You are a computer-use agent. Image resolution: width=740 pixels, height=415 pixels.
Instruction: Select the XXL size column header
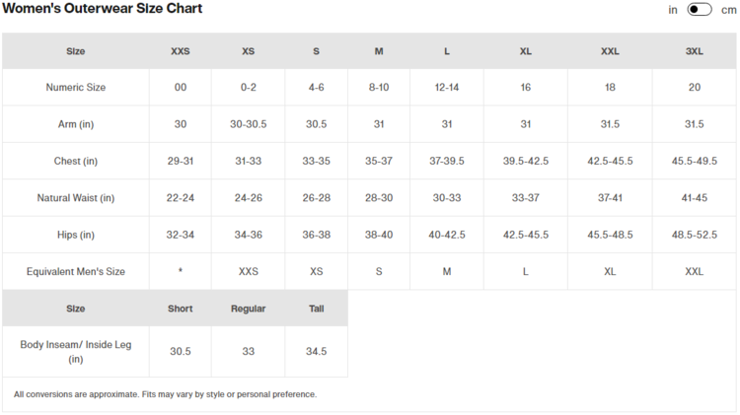click(x=610, y=51)
